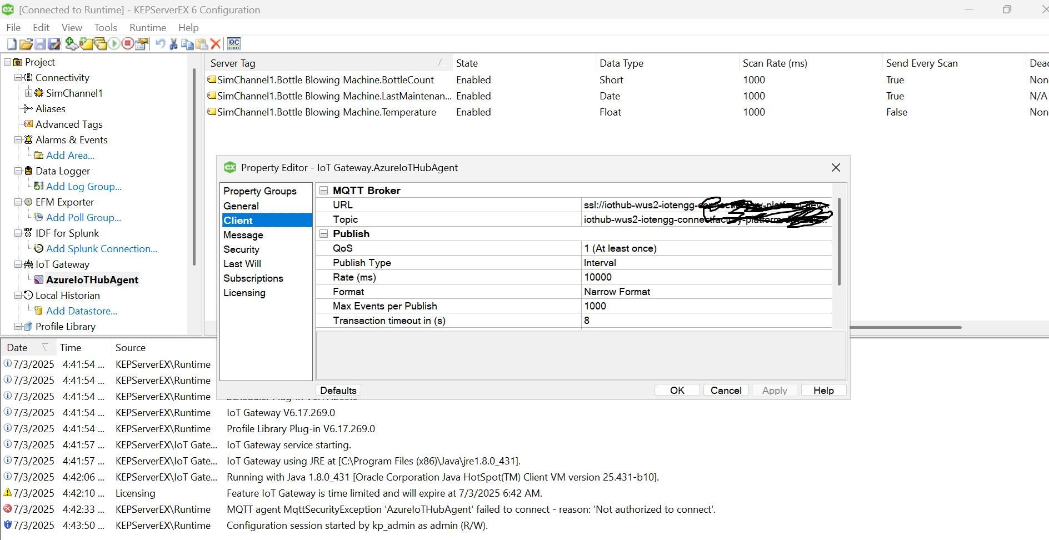This screenshot has width=1049, height=540.
Task: Click the Paste clipboard toolbar icon
Action: point(202,44)
